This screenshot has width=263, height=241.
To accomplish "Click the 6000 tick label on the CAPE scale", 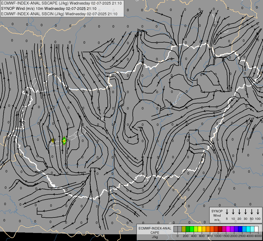I will (x=258, y=236).
